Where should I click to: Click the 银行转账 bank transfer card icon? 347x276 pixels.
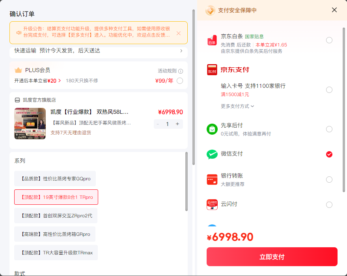[212, 180]
